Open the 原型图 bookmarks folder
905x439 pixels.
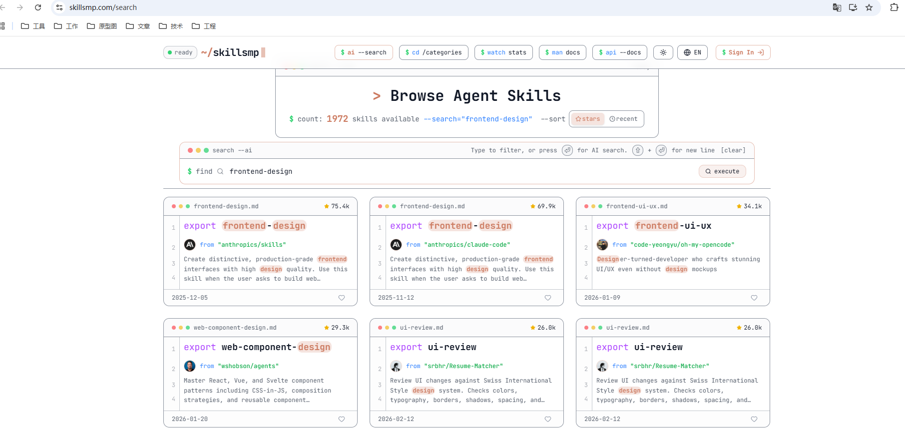point(102,26)
